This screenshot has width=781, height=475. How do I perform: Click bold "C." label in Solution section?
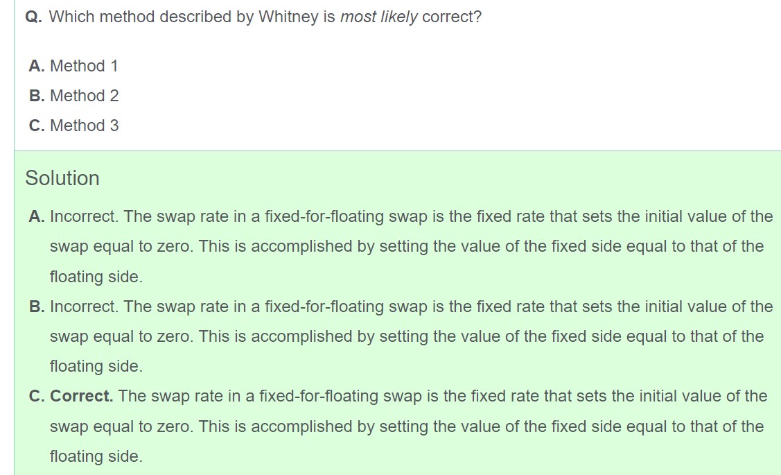pos(37,397)
